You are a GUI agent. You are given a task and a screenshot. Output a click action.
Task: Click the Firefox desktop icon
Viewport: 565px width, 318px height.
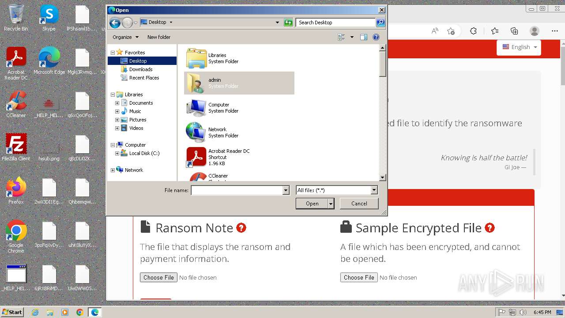point(16,191)
